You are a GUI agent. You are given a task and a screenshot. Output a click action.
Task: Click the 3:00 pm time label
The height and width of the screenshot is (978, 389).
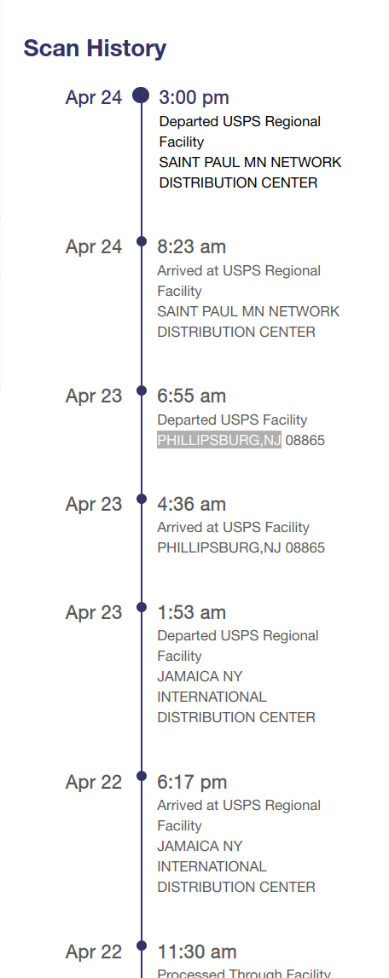click(194, 97)
